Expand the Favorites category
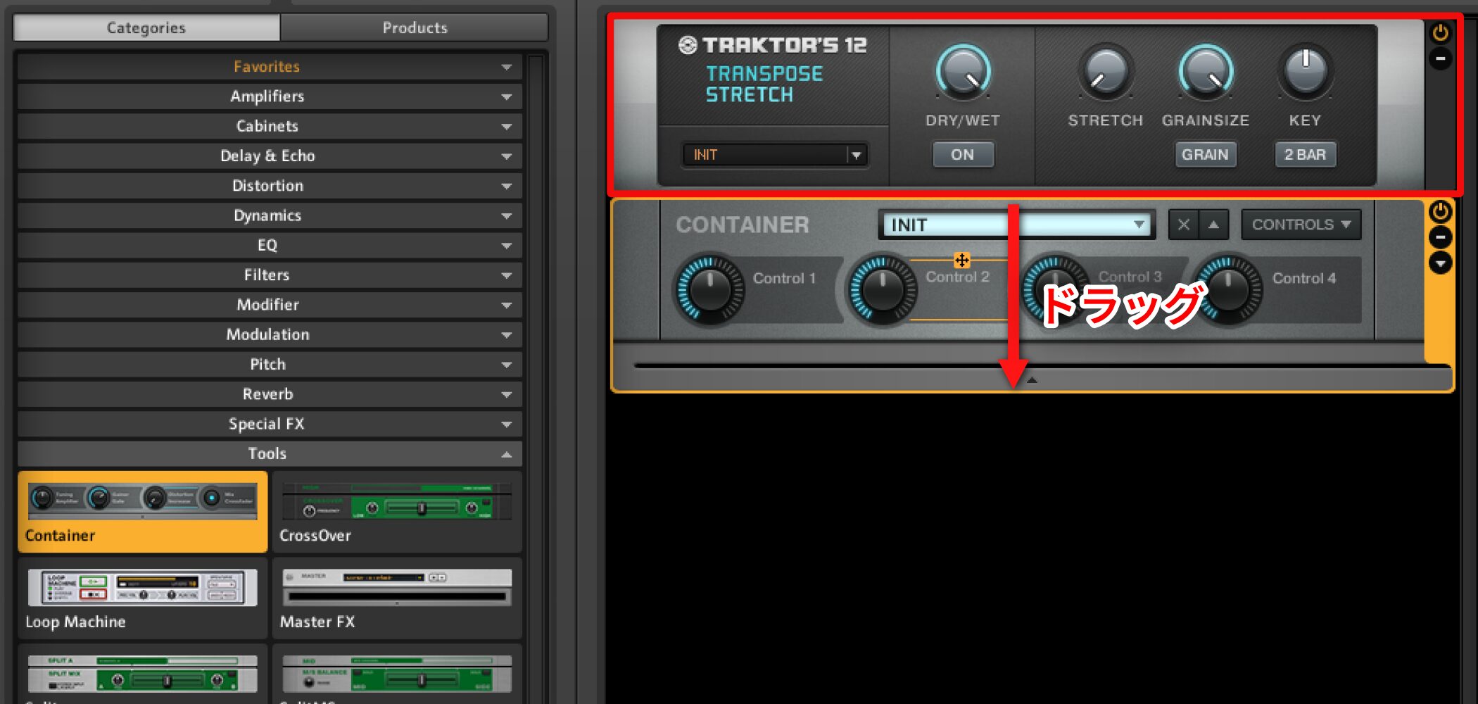Screen dimensions: 1478x704 (270, 67)
